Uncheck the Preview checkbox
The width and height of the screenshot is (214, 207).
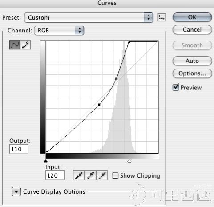[x=176, y=87]
